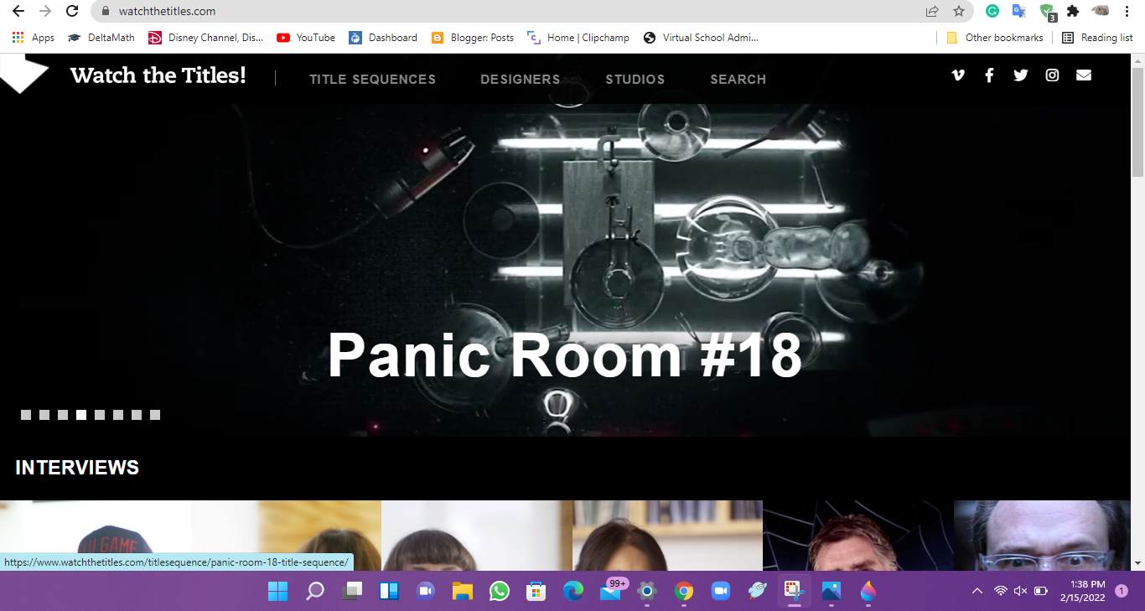Switch to Snipping Tool on taskbar
This screenshot has width=1145, height=611.
[x=794, y=591]
